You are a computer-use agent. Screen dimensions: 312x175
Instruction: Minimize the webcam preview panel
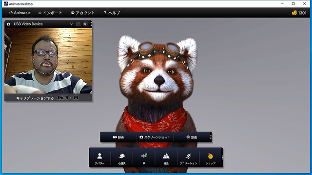click(x=78, y=24)
